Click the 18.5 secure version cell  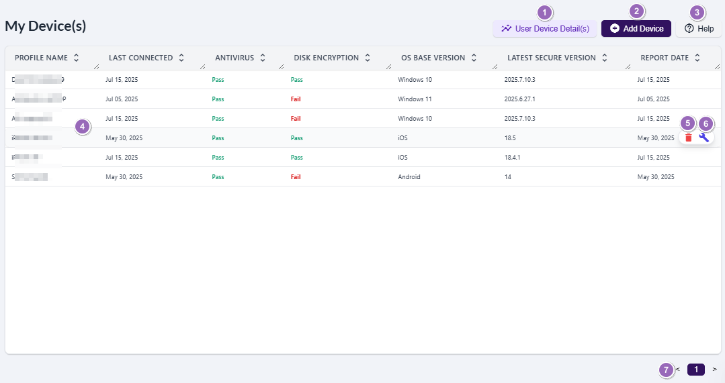pyautogui.click(x=510, y=138)
